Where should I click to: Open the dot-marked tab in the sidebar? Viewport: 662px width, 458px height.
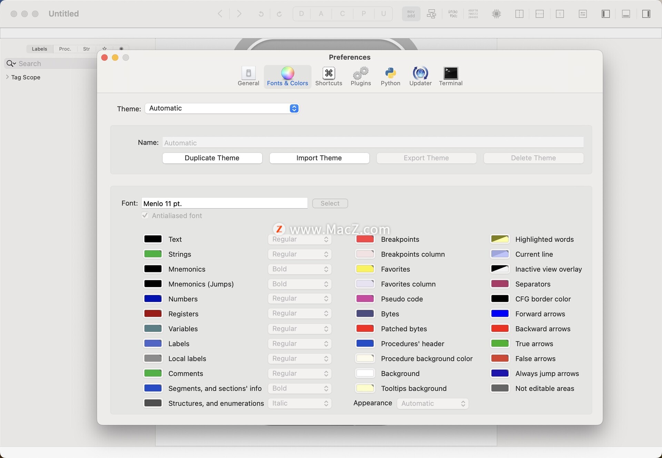[121, 49]
